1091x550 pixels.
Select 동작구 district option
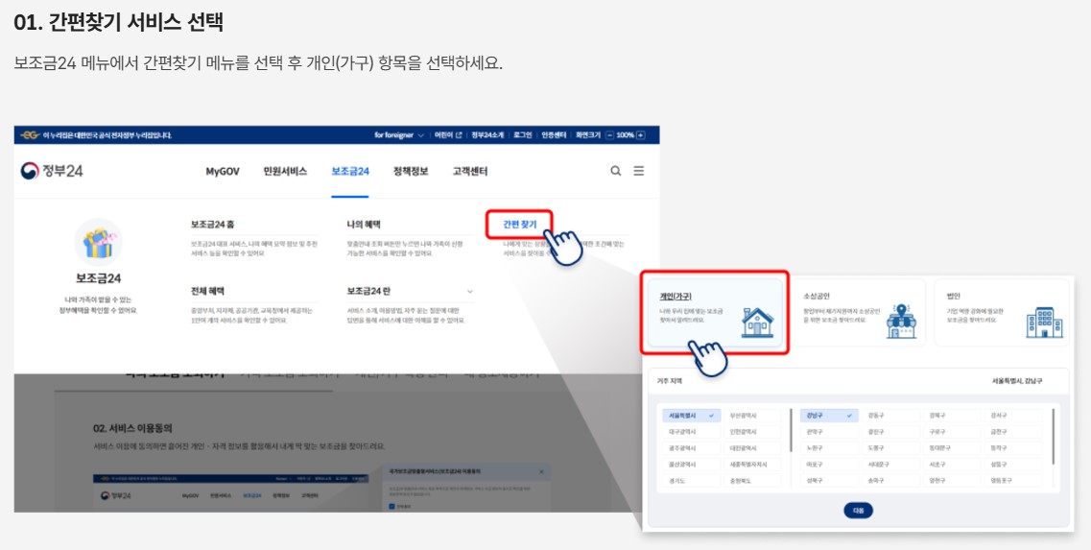[1013, 447]
